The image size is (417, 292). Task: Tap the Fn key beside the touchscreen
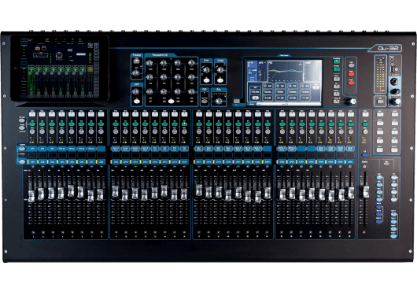(x=236, y=101)
